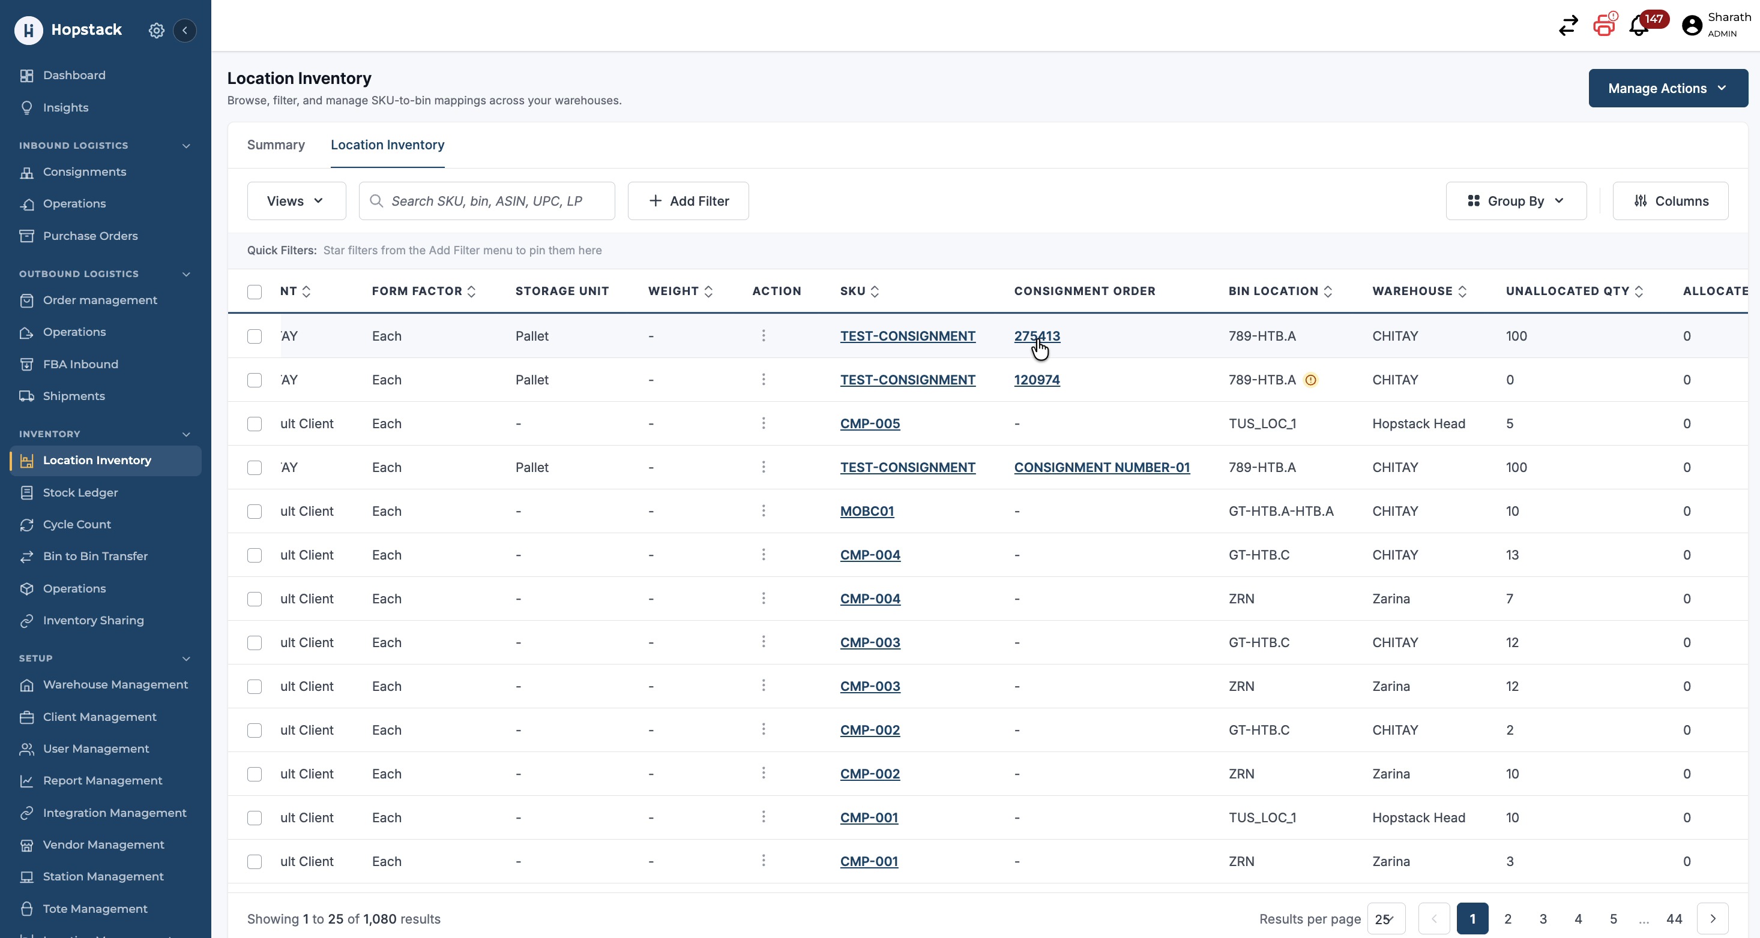Switch to the Summary tab
Screen dimensions: 1760x938
[276, 145]
